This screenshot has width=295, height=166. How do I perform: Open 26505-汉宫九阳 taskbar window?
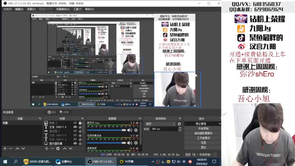click(x=37, y=162)
